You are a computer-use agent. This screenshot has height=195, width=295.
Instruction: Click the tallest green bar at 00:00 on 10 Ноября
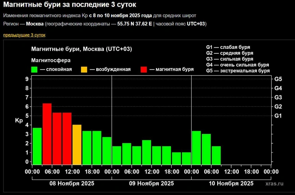[196, 148]
